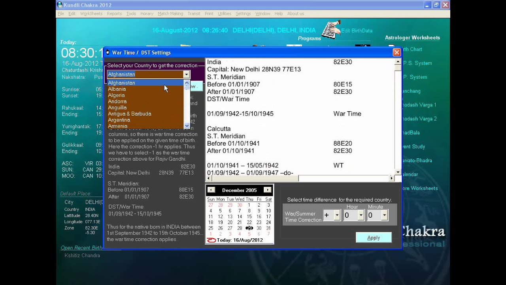This screenshot has width=506, height=285.
Task: Open the Settings menu
Action: (243, 13)
